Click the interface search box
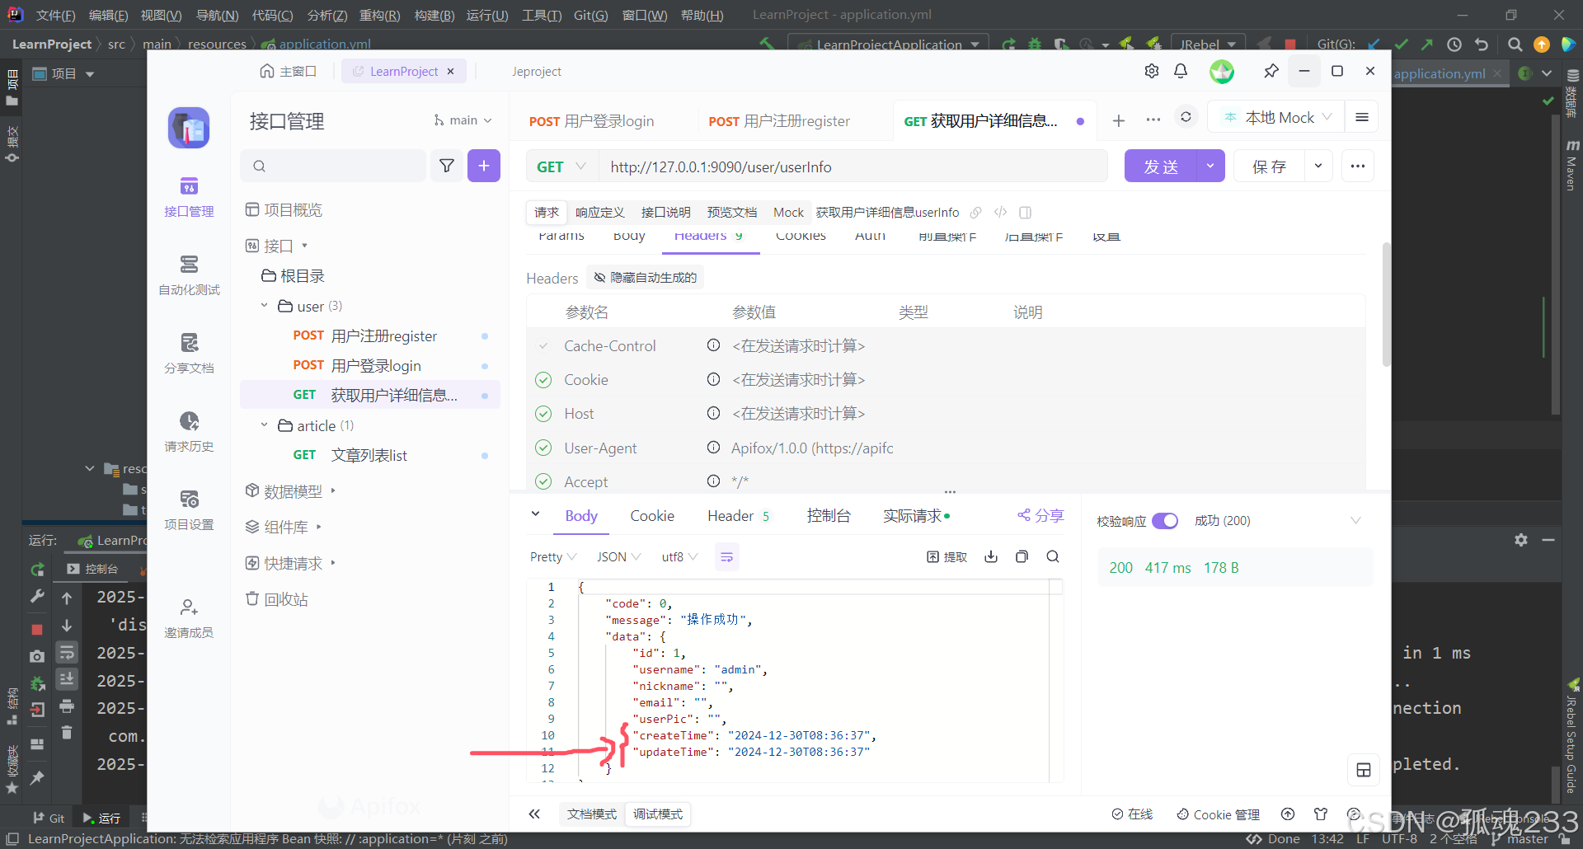This screenshot has height=849, width=1583. (x=334, y=166)
